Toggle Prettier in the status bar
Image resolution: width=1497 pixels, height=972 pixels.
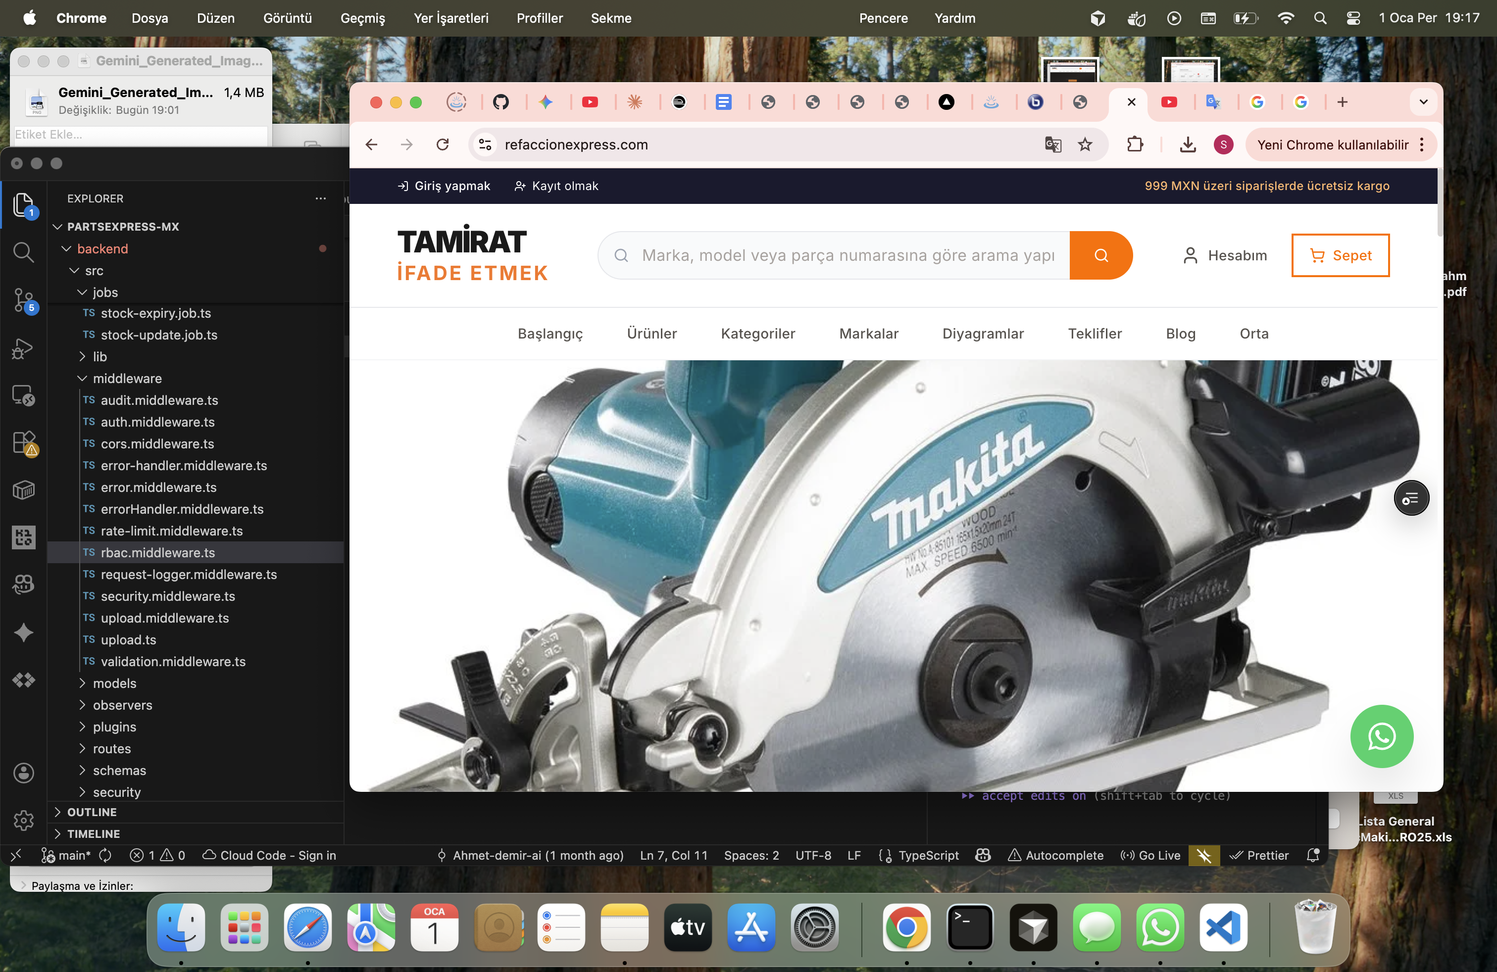point(1259,855)
